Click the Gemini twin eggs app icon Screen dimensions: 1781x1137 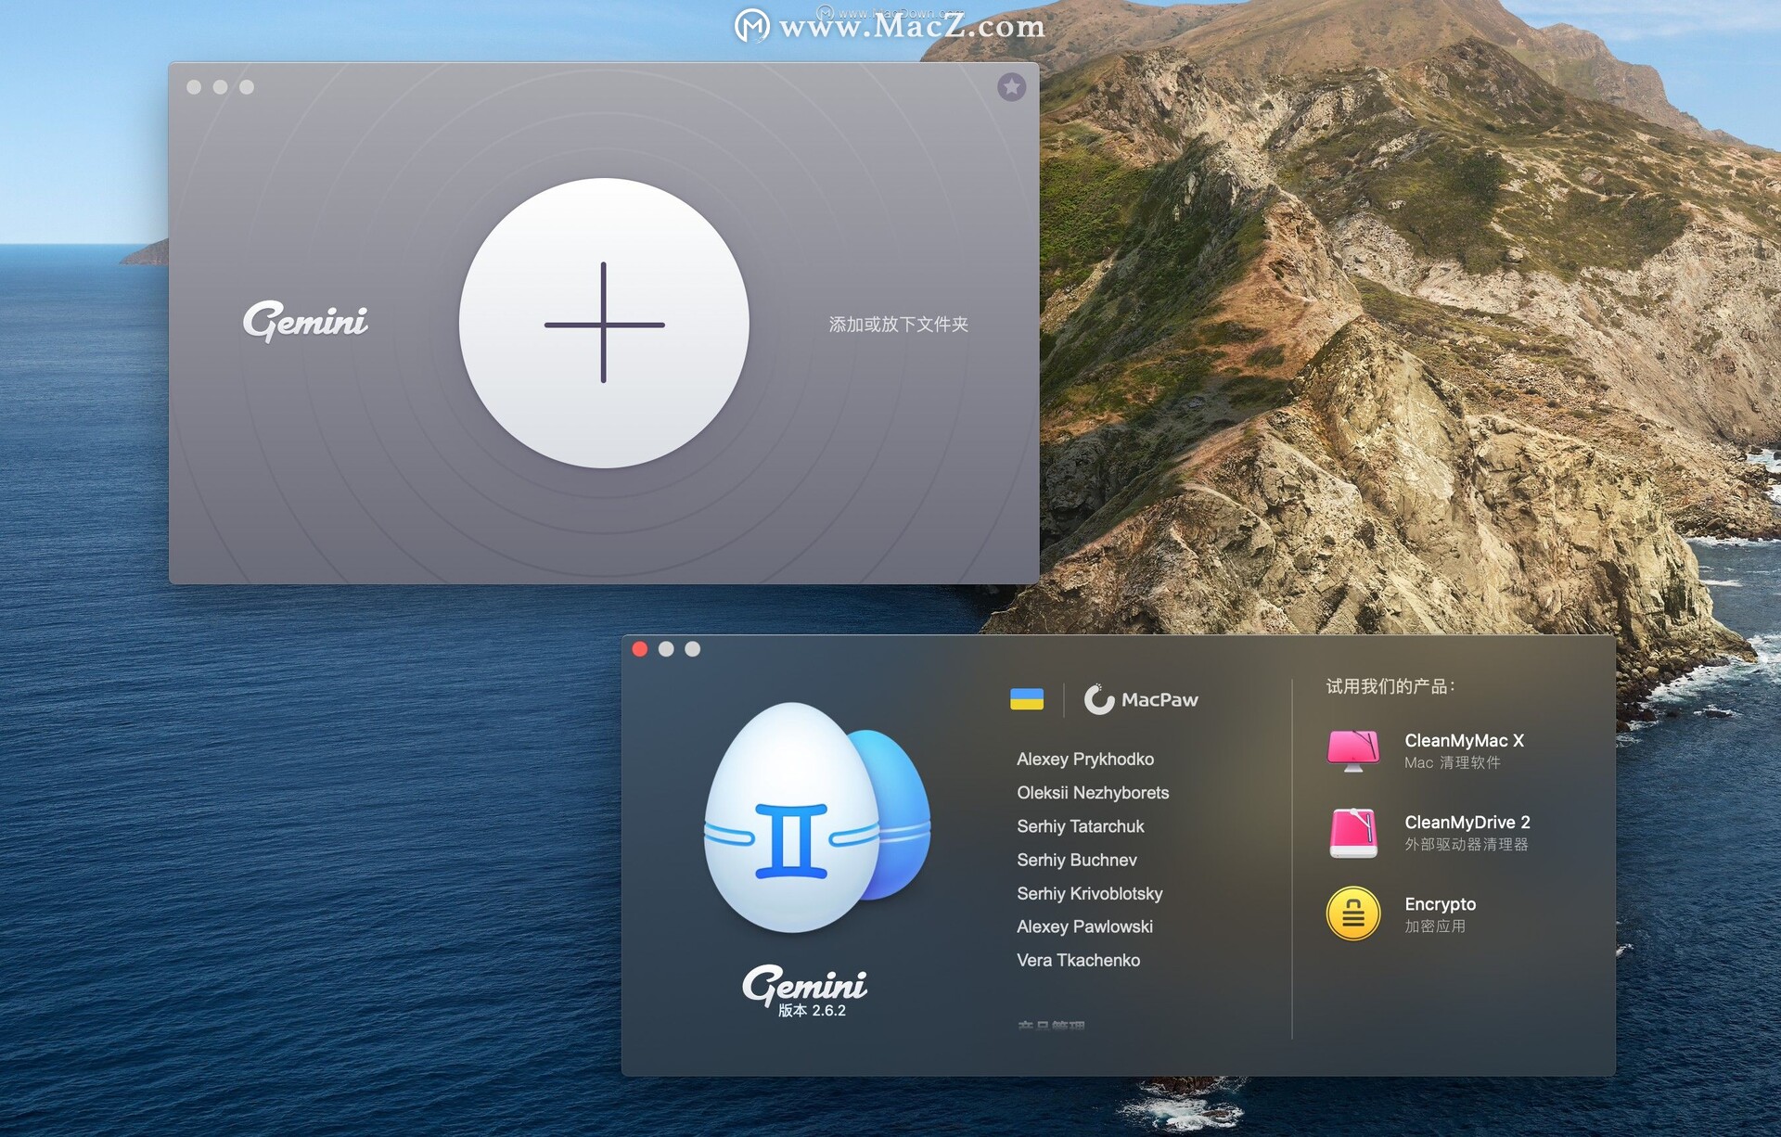[x=817, y=817]
